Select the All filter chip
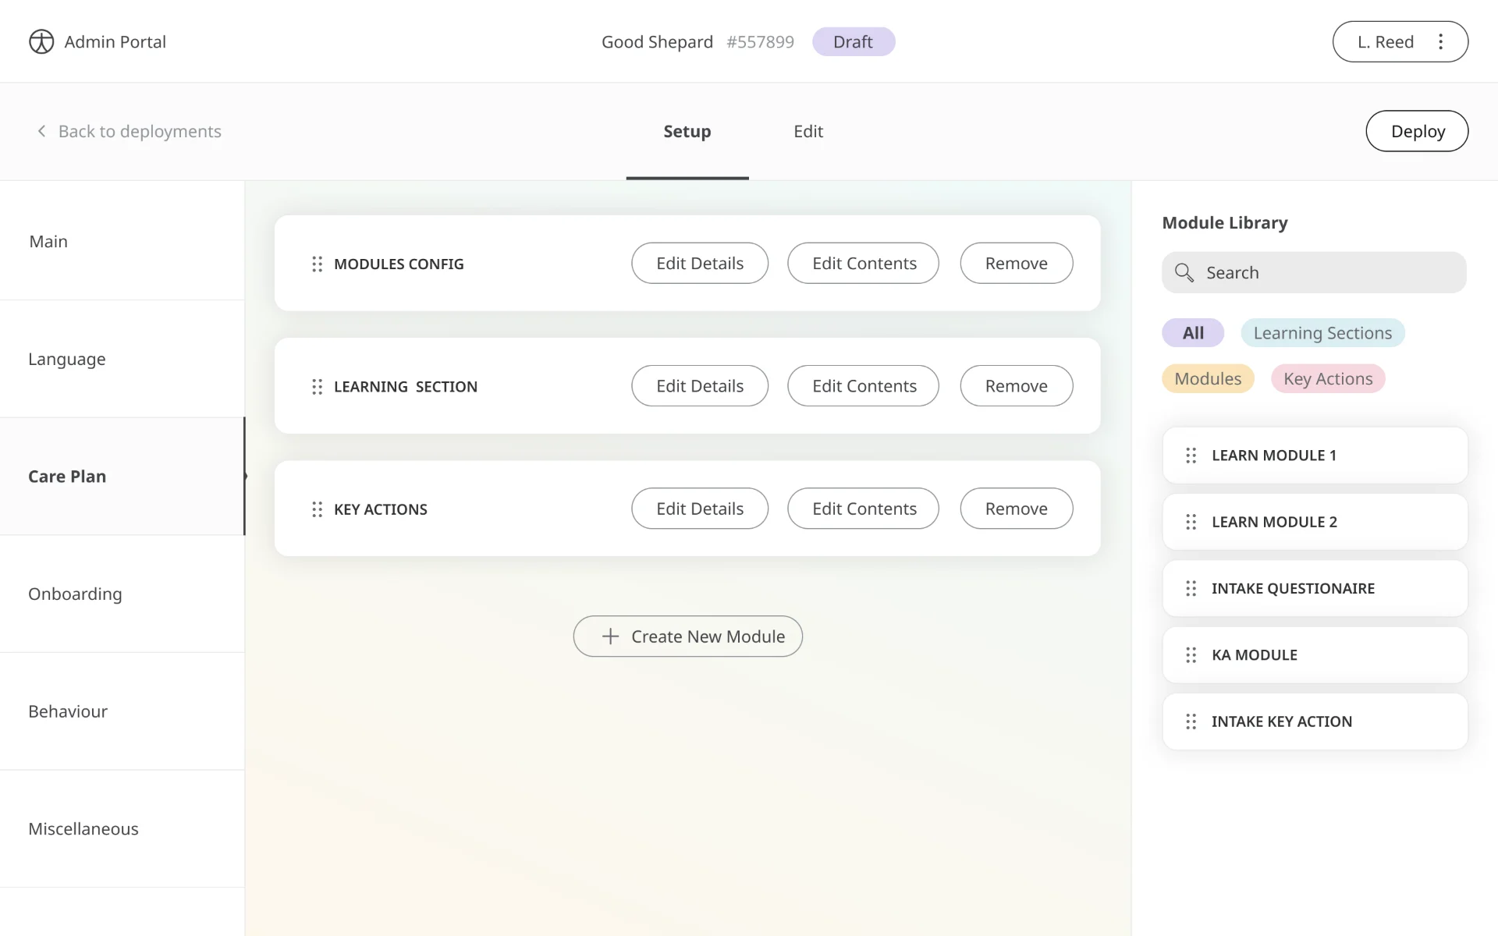The image size is (1498, 936). click(x=1193, y=333)
